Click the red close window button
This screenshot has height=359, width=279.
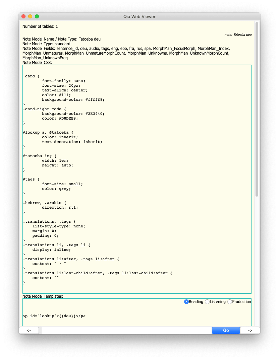coord(23,16)
